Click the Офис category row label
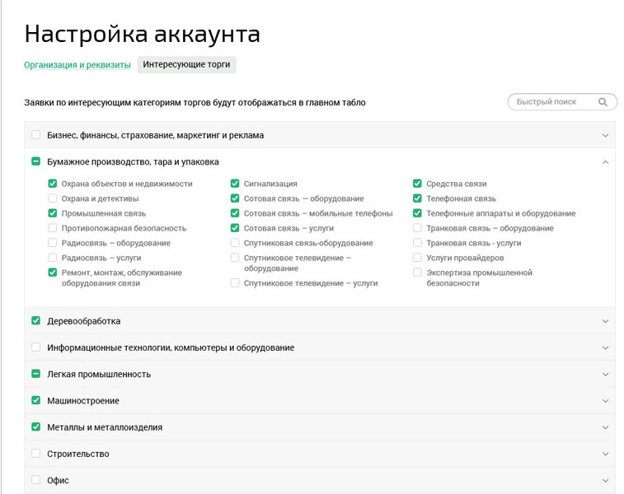Screen dimensions: 624x494 (59, 480)
